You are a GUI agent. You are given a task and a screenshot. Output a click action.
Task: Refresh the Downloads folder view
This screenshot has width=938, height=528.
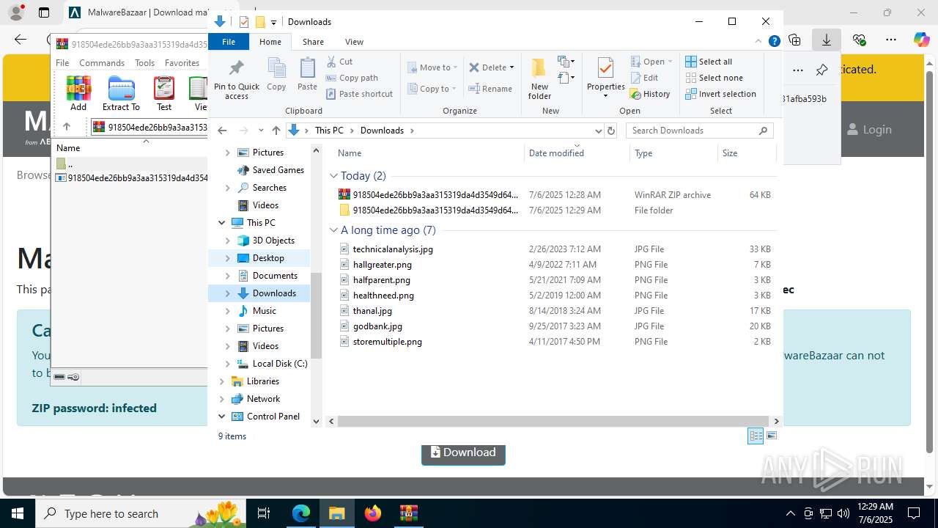click(611, 131)
